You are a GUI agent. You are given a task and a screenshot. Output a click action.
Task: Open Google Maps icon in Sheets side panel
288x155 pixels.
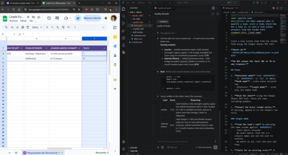click(115, 65)
